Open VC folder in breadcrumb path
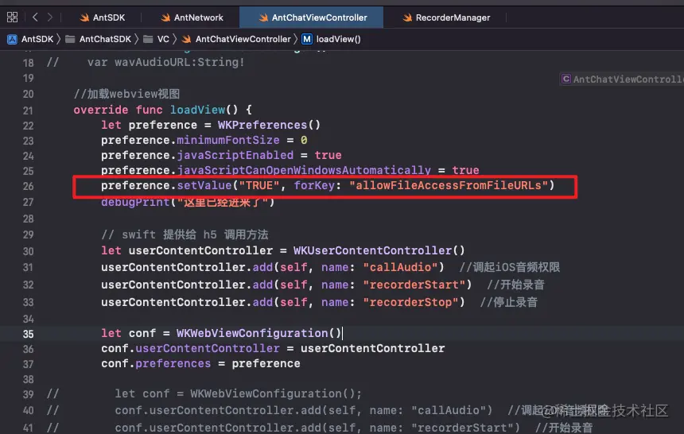 click(163, 39)
